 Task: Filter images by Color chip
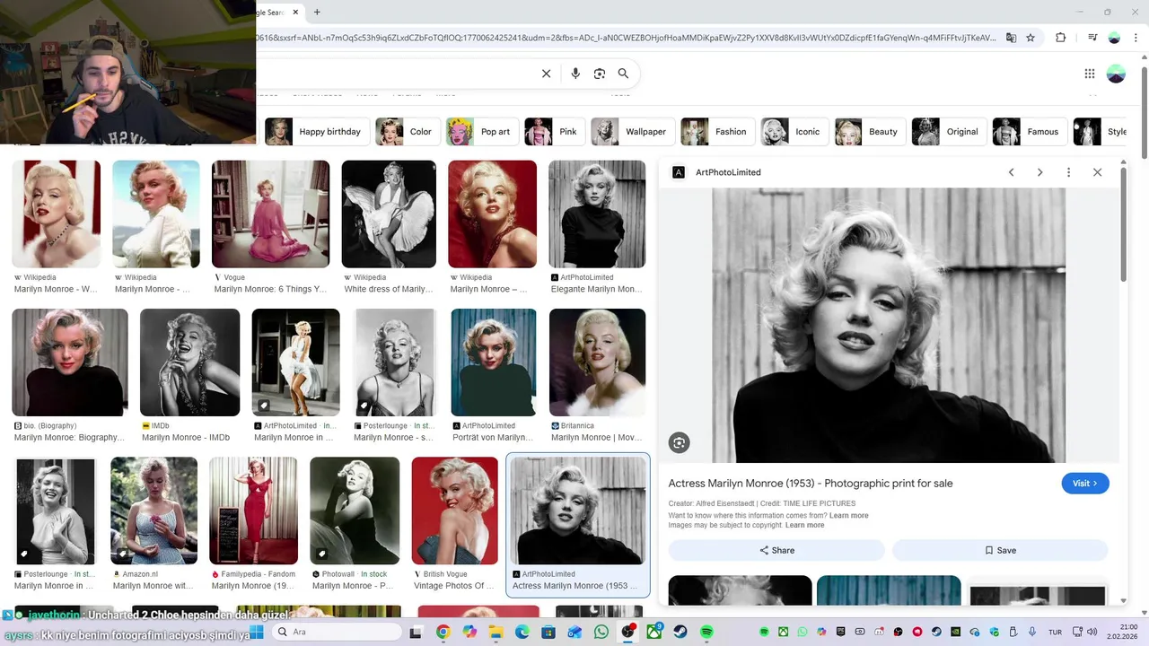point(408,132)
